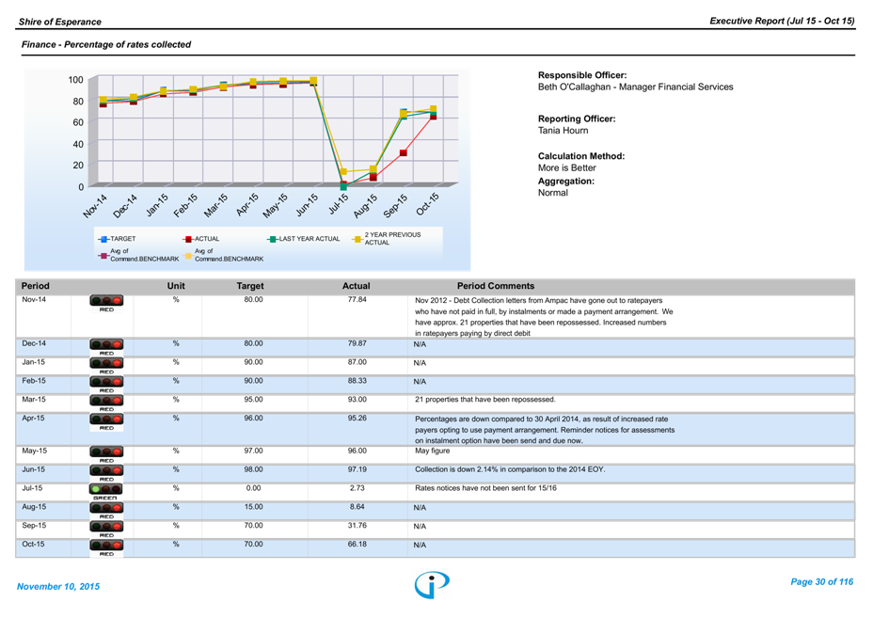Click the Target column header

click(x=250, y=286)
